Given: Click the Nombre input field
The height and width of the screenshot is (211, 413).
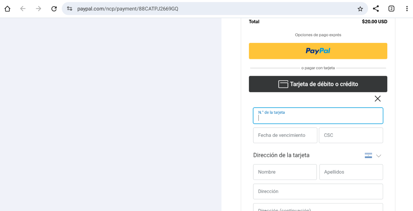Looking at the screenshot, I should (285, 172).
